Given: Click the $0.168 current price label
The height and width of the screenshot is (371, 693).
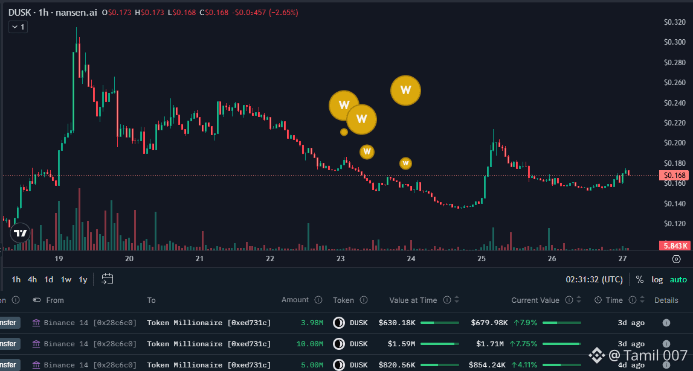Looking at the screenshot, I should 674,175.
